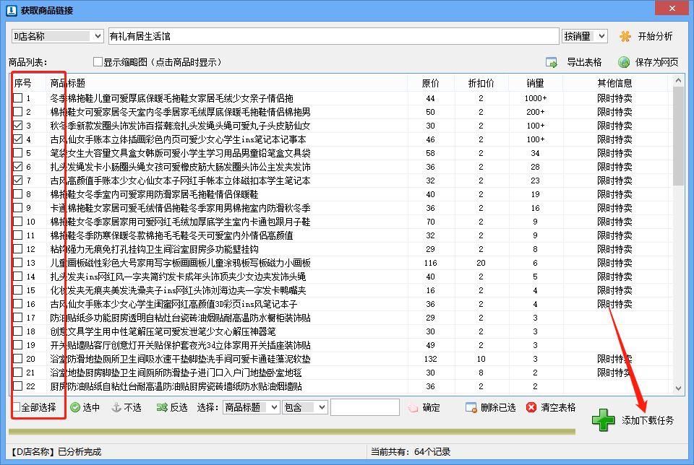This screenshot has width=694, height=465.
Task: Click the progress bar below list
Action: coord(291,432)
